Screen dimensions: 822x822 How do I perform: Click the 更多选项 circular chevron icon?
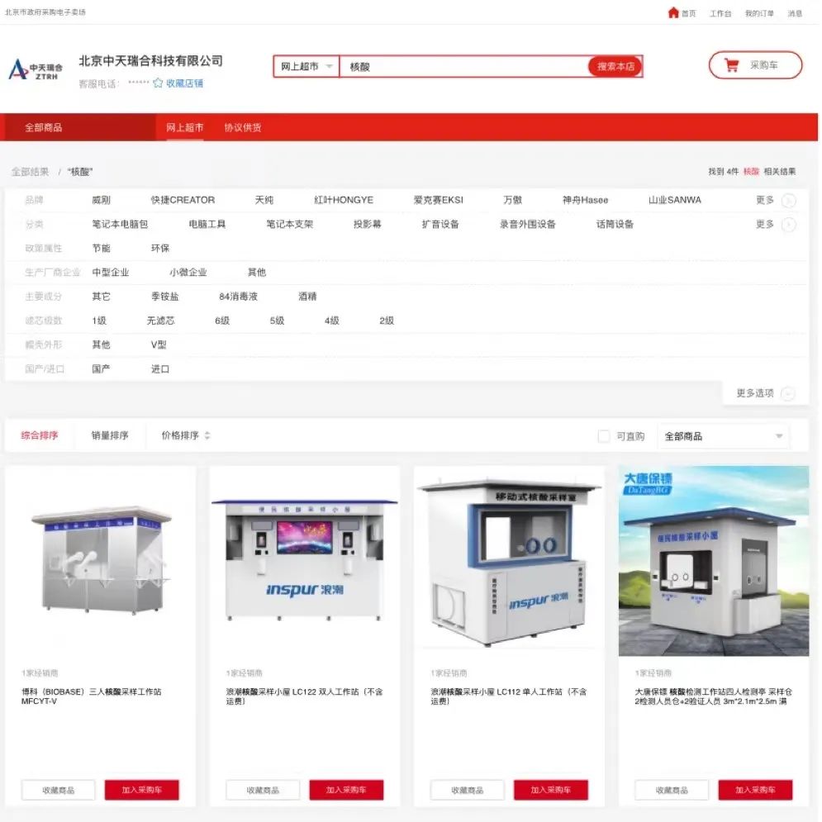[788, 394]
